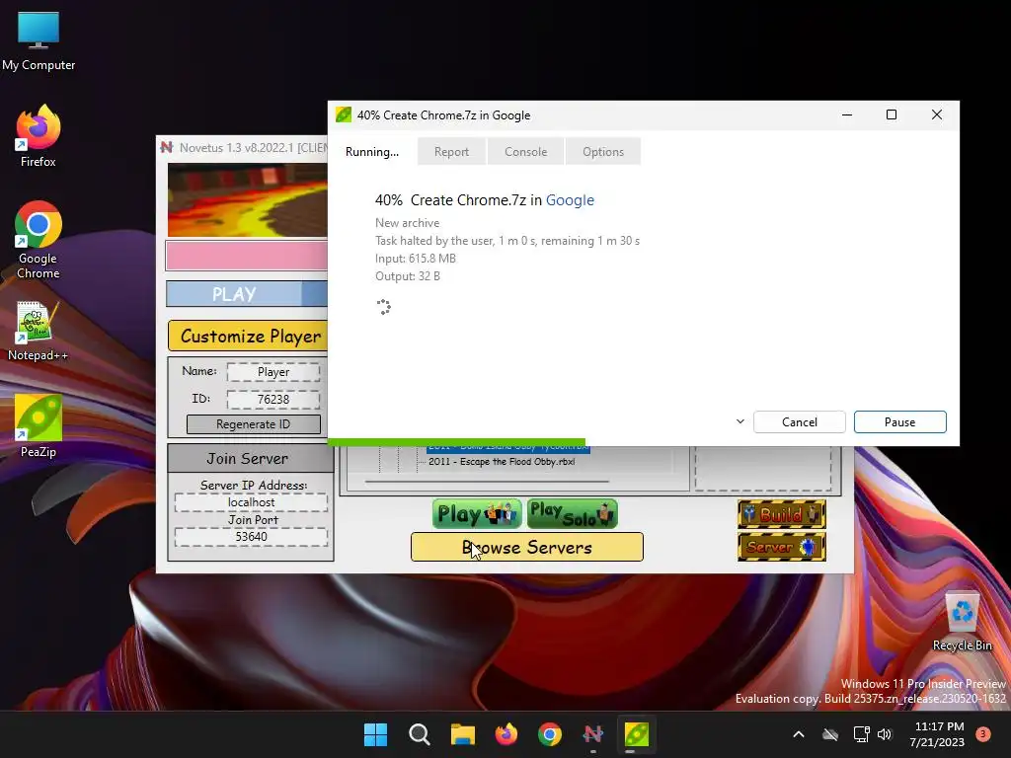Open Windows Start menu
The height and width of the screenshot is (758, 1011).
(375, 734)
